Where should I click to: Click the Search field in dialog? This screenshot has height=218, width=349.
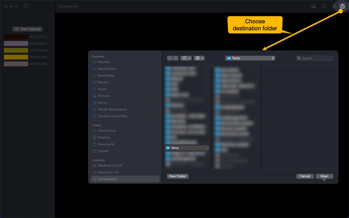point(314,58)
